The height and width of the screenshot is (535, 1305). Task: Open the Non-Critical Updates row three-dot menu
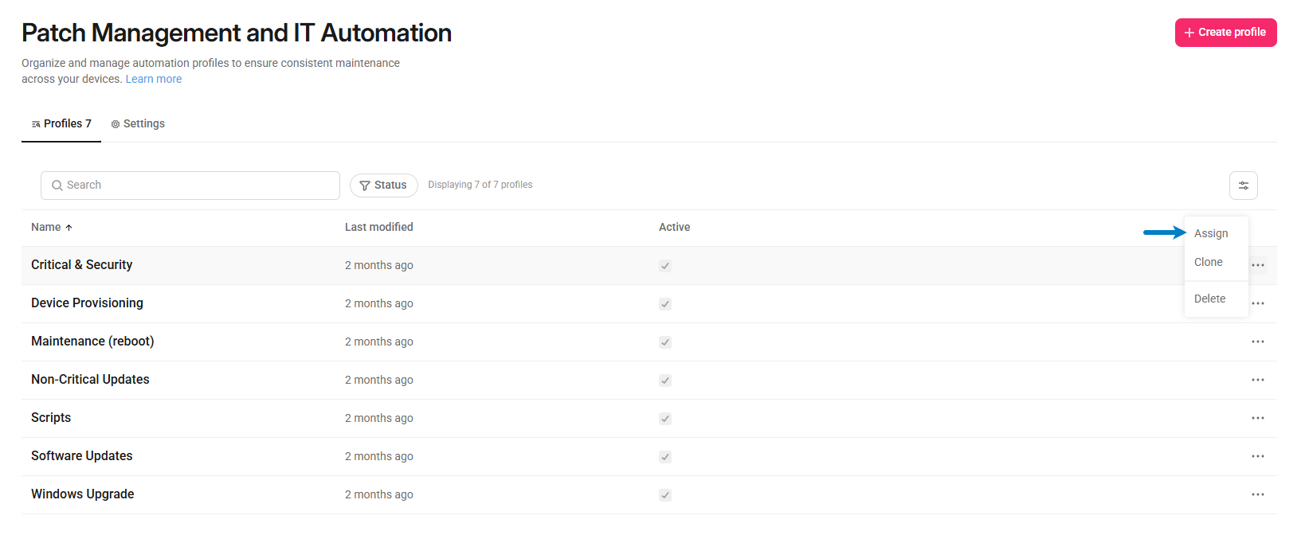point(1258,380)
